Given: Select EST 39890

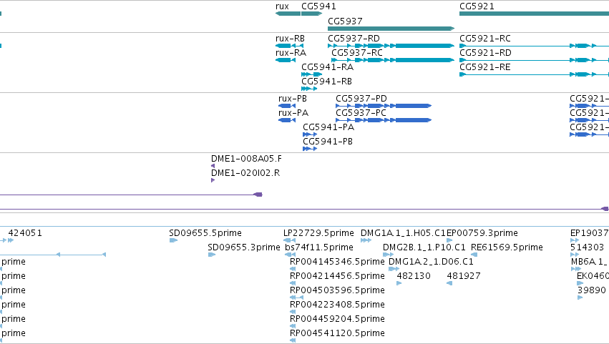Looking at the screenshot, I should click(x=592, y=290).
